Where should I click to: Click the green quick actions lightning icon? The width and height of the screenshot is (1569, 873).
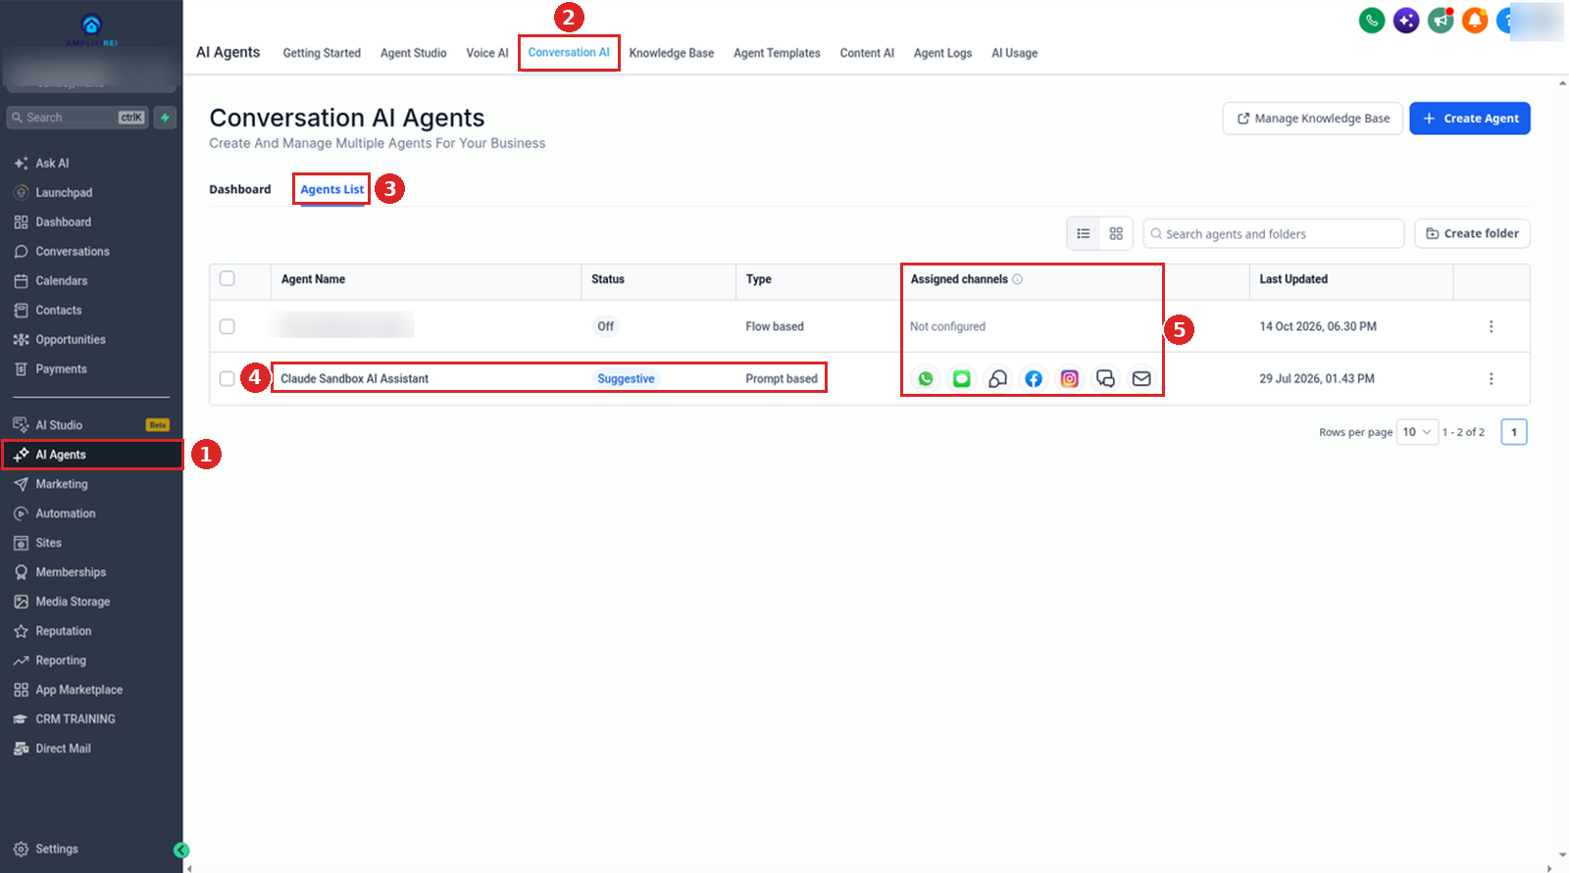click(x=165, y=118)
